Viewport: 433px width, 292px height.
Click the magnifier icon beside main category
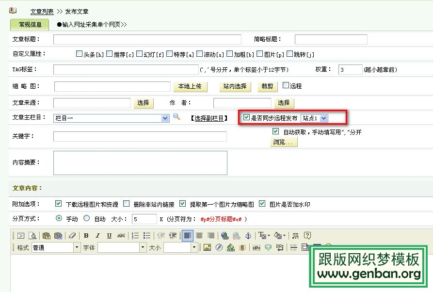[176, 117]
